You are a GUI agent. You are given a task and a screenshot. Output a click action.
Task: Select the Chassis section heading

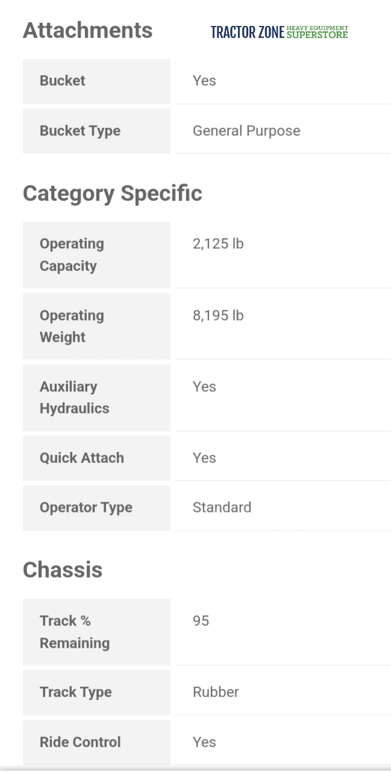63,570
